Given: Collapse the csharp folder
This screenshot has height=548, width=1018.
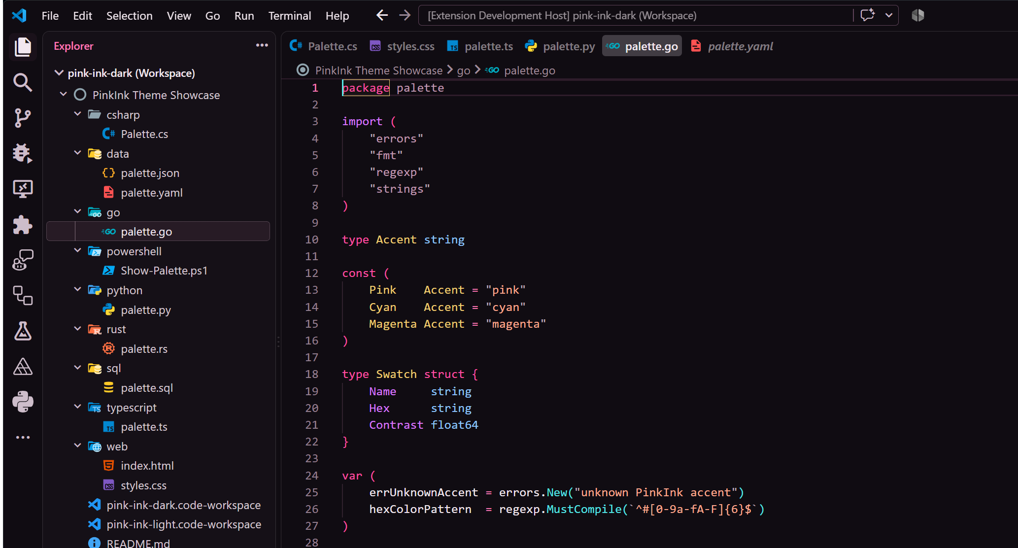Looking at the screenshot, I should [x=77, y=114].
